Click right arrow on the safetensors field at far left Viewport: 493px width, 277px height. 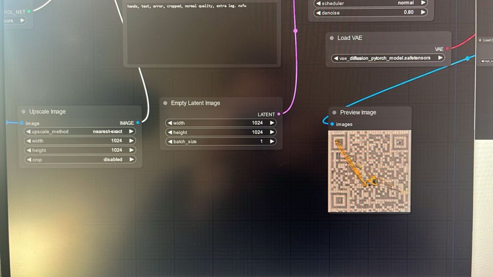pos(22,20)
